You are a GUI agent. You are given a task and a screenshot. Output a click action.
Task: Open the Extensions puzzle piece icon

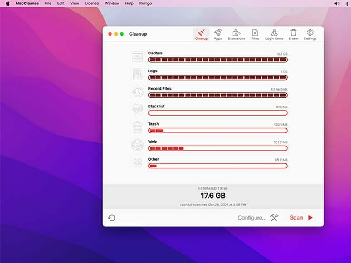point(236,34)
